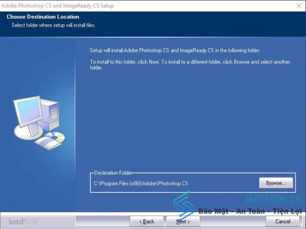This screenshot has height=229, width=306.
Task: Click the sentence 'Setup will install Adobe Photoshop CS and ImageReady CS'
Action: (x=175, y=51)
